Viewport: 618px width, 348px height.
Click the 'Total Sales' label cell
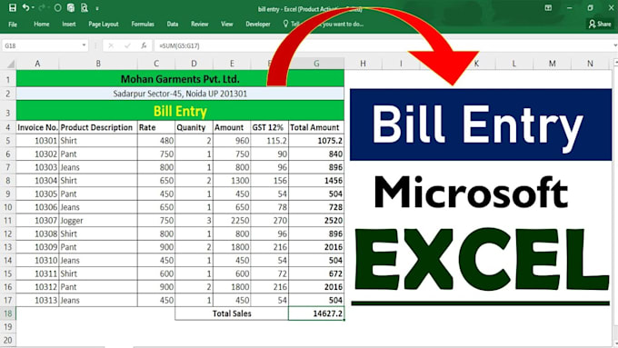pos(232,313)
